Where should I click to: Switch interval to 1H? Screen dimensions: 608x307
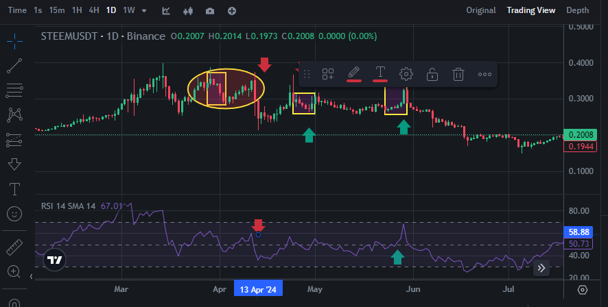[x=77, y=10]
